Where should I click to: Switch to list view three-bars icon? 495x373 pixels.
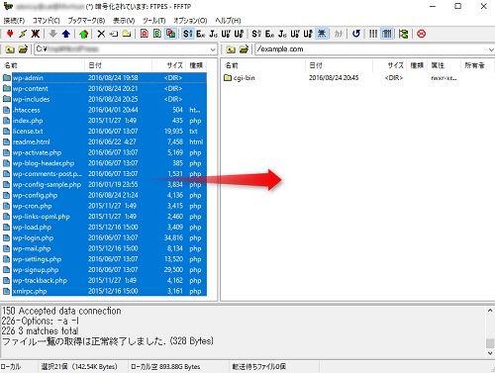373,34
